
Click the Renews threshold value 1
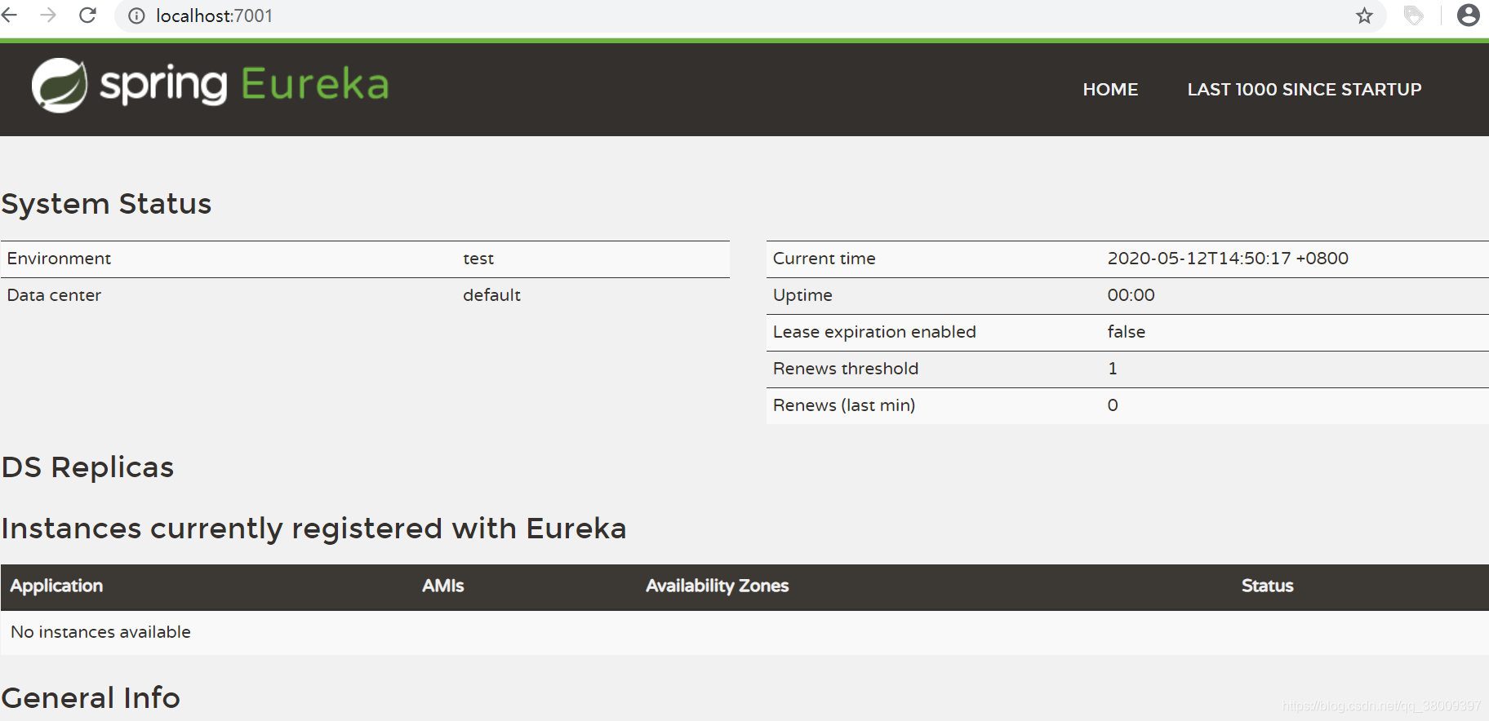1112,369
